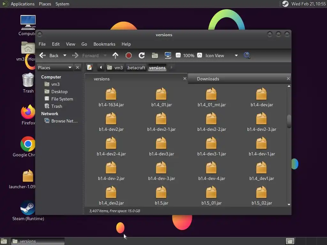Zoom out with the minus icon
327x245 pixels.
(178, 56)
